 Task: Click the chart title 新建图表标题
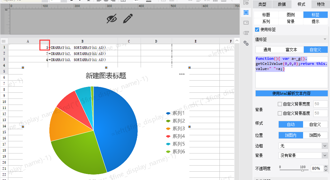(x=106, y=75)
